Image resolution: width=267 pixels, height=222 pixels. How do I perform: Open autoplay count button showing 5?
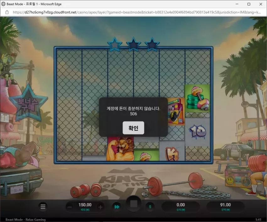coord(150,207)
